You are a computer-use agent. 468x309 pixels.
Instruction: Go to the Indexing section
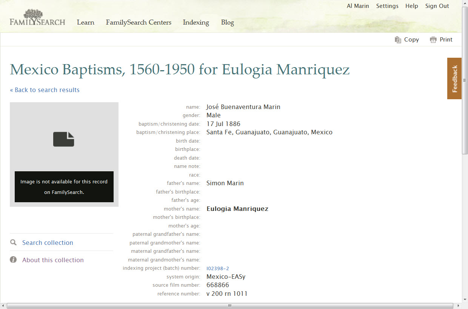(x=196, y=22)
